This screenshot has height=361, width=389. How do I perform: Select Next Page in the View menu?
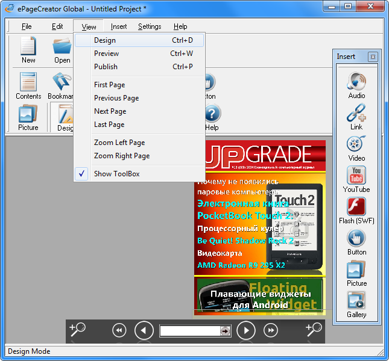point(139,111)
